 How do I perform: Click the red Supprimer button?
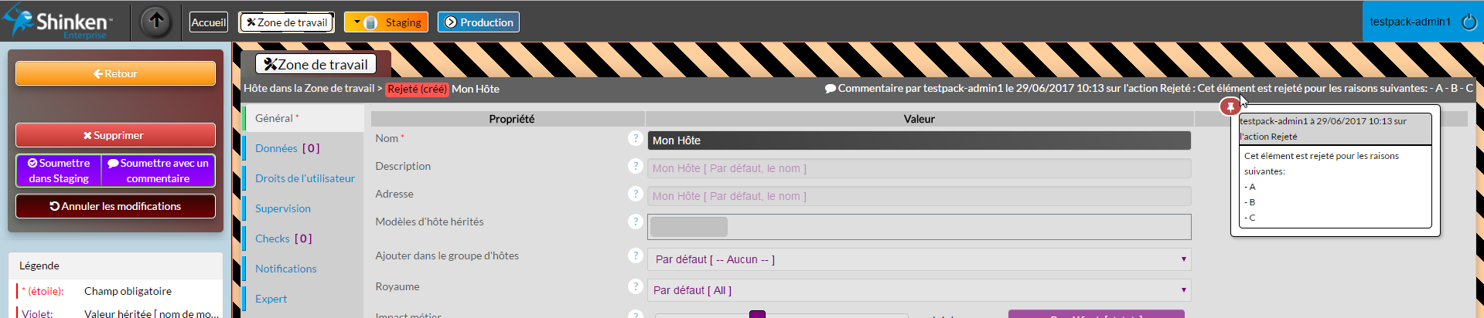pos(115,135)
